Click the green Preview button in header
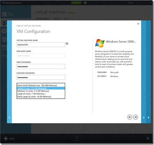Screen dimensions: 154x145 (76, 3)
